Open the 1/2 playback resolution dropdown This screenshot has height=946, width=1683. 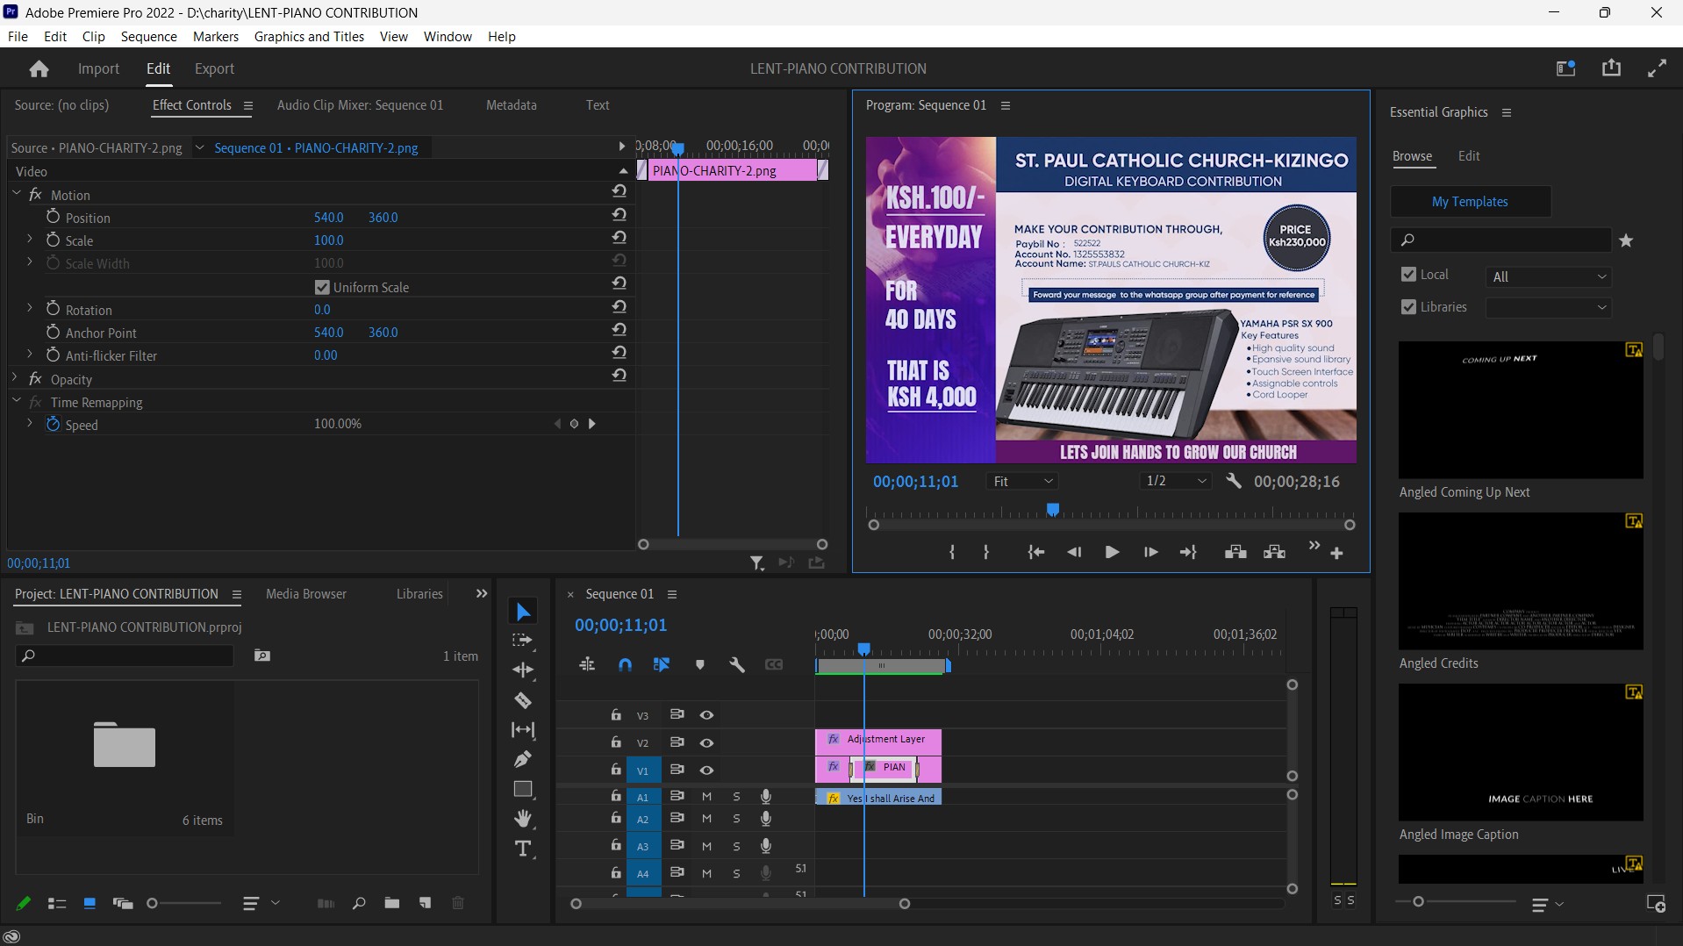(1176, 481)
